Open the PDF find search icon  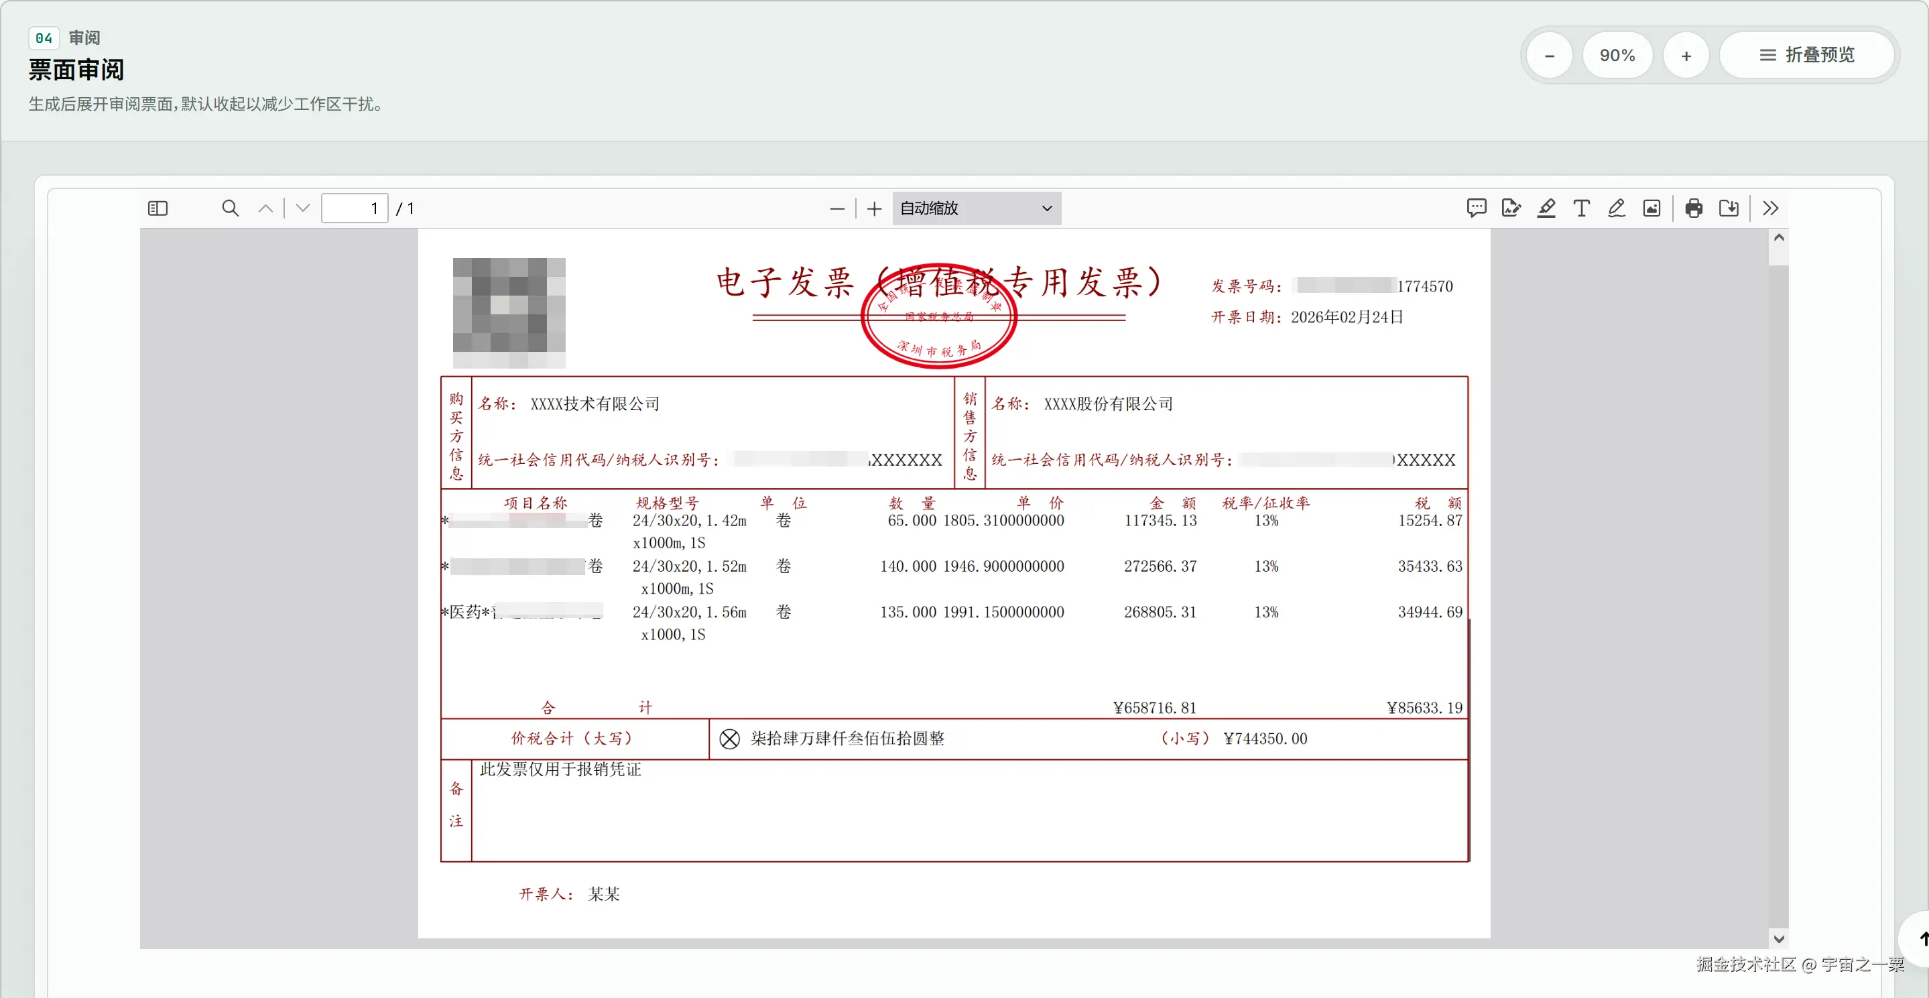(x=231, y=208)
